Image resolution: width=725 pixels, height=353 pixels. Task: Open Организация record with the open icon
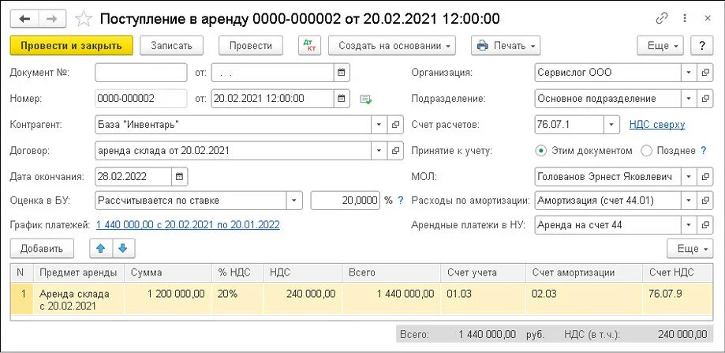(x=705, y=73)
